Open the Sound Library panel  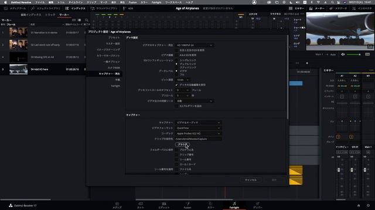(x=104, y=8)
